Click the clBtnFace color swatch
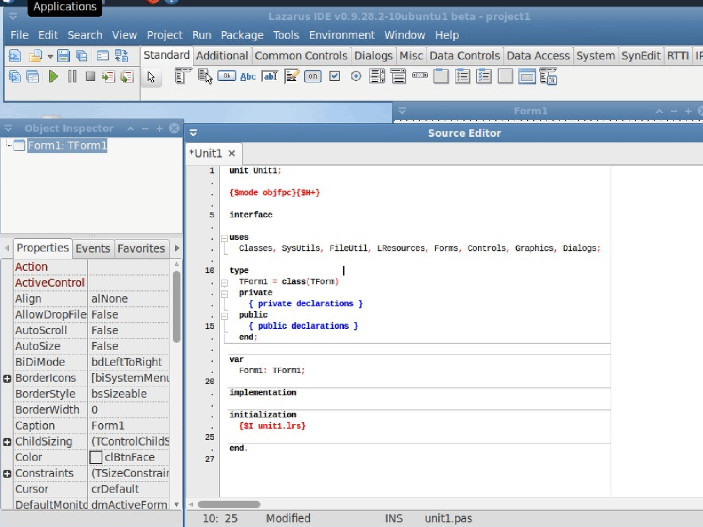Viewport: 703px width, 527px height. pyautogui.click(x=96, y=457)
